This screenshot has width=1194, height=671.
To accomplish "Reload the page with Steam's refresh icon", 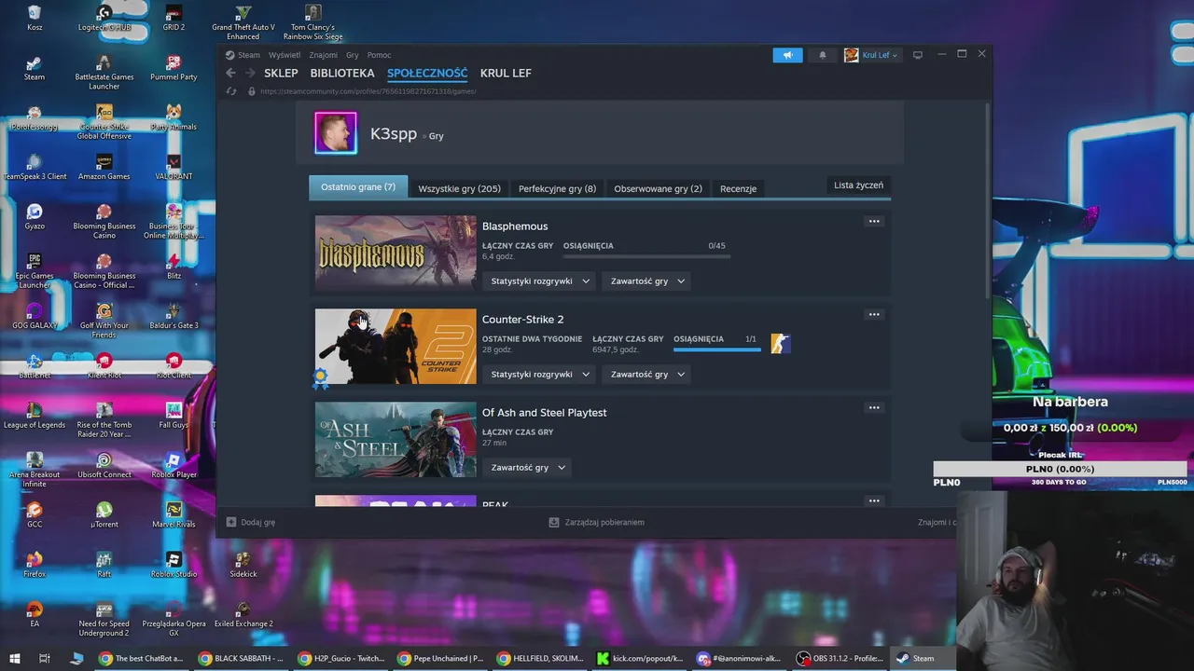I will pos(231,91).
